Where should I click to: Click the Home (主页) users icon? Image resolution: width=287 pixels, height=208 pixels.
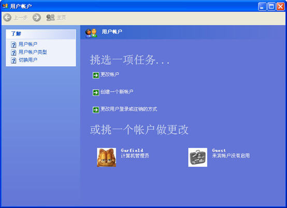click(x=50, y=18)
